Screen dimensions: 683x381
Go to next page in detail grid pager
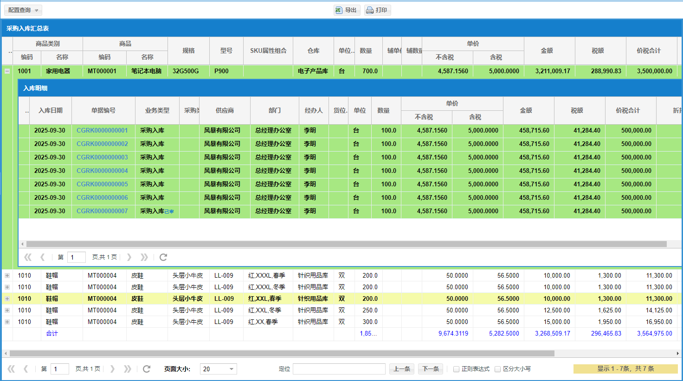pos(129,257)
